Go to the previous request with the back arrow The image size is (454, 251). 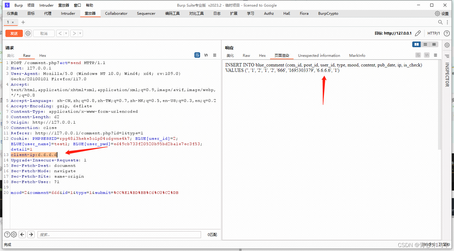click(x=60, y=33)
